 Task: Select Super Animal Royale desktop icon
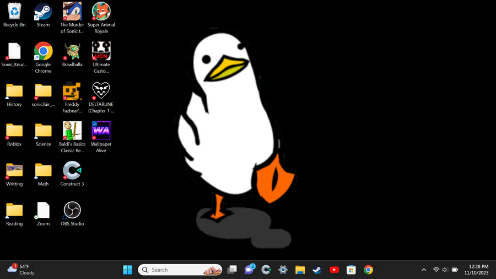tap(101, 18)
